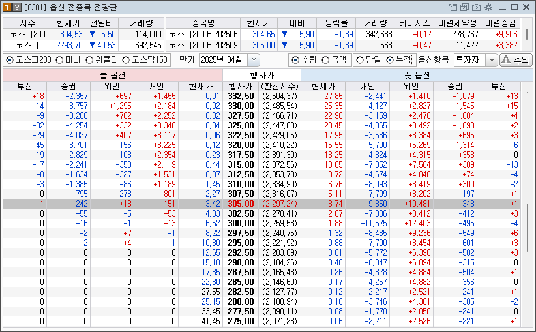Screen dimensions: 536x332
Task: Click the detach window icon in title bar
Action: tap(453, 7)
